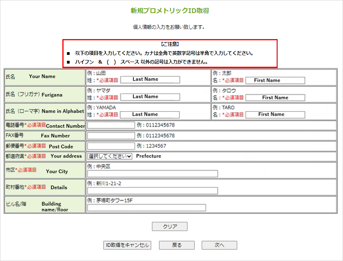
Task: Focus the Furigana First Name input
Action: [275, 98]
